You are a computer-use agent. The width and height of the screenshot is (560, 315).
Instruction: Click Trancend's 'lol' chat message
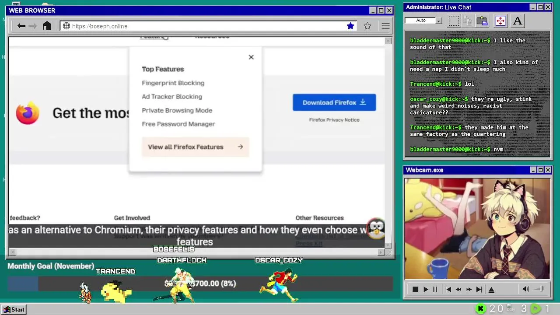(x=442, y=84)
